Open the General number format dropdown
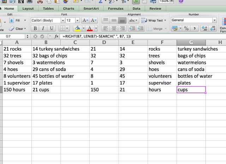226x164 pixels. (214, 20)
